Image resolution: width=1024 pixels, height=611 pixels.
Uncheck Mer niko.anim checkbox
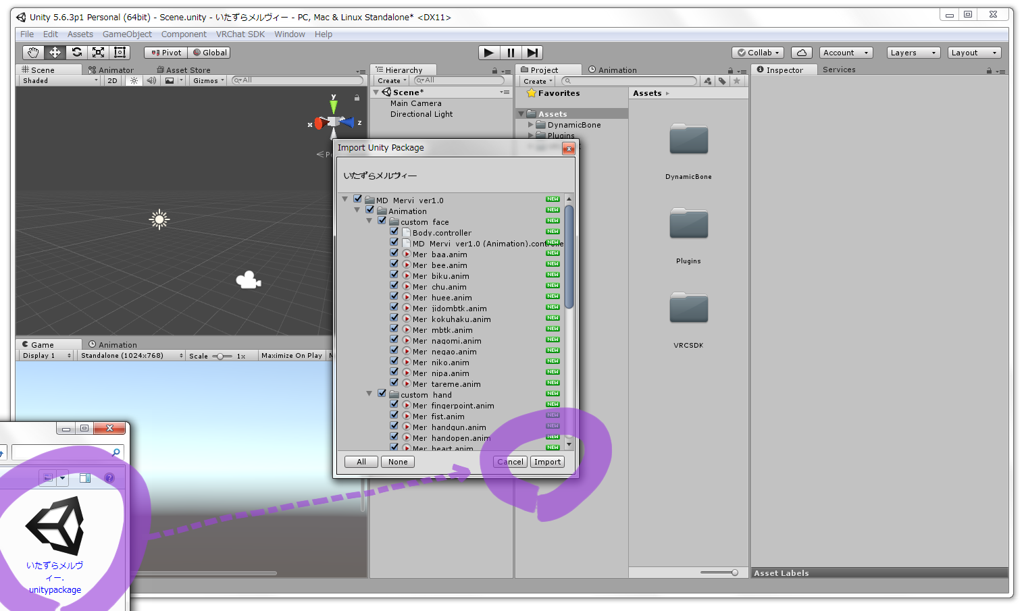coord(394,361)
